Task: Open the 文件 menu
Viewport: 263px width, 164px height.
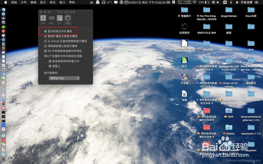Action: [x=24, y=2]
